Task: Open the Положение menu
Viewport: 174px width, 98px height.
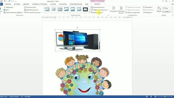Action: [114, 10]
